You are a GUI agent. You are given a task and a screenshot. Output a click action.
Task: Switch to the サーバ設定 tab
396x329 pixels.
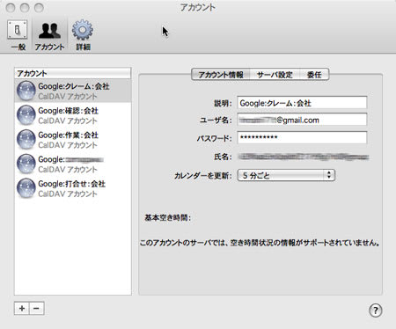(x=275, y=75)
